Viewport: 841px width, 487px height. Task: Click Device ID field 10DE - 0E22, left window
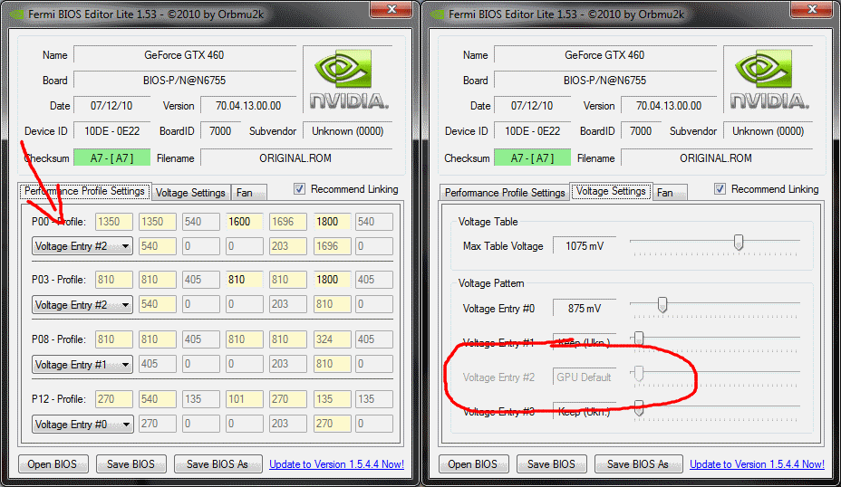point(111,131)
